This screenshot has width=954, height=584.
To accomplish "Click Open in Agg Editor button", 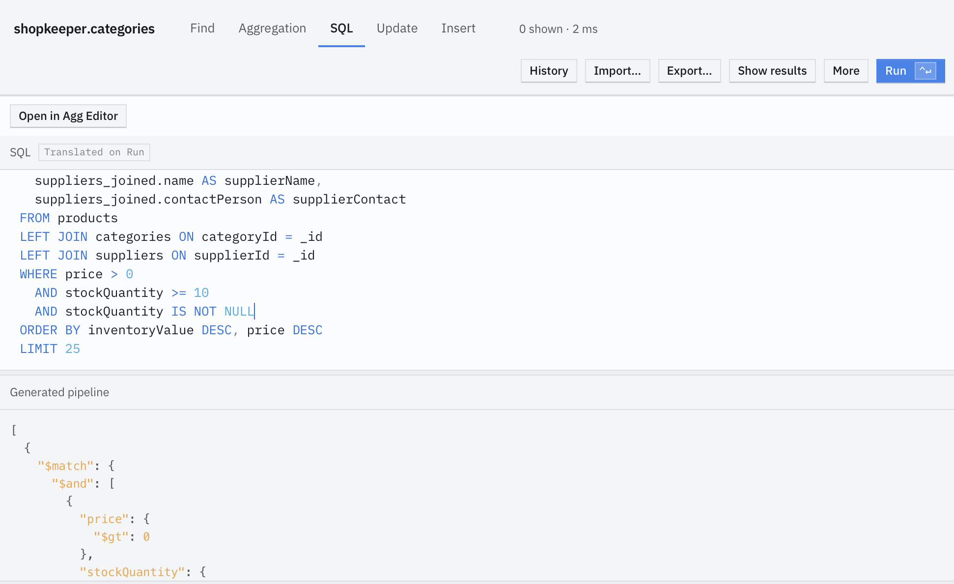I will click(68, 116).
